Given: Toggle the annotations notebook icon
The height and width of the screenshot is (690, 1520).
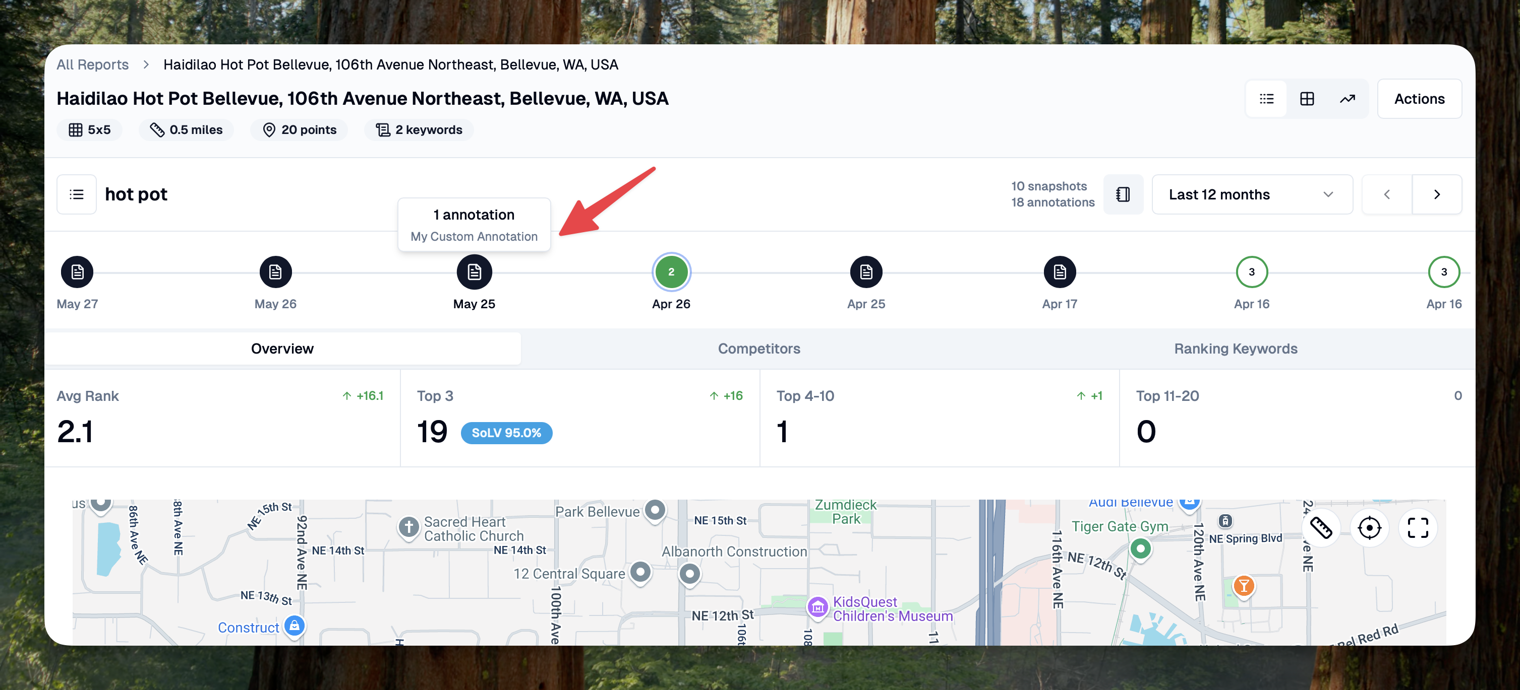Looking at the screenshot, I should coord(1123,194).
